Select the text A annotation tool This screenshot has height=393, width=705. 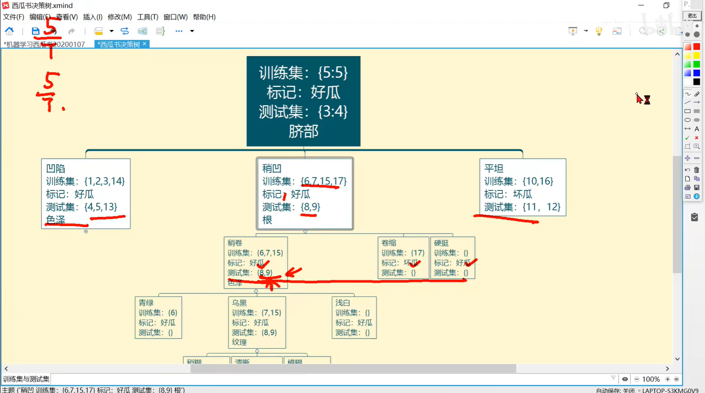pyautogui.click(x=697, y=129)
